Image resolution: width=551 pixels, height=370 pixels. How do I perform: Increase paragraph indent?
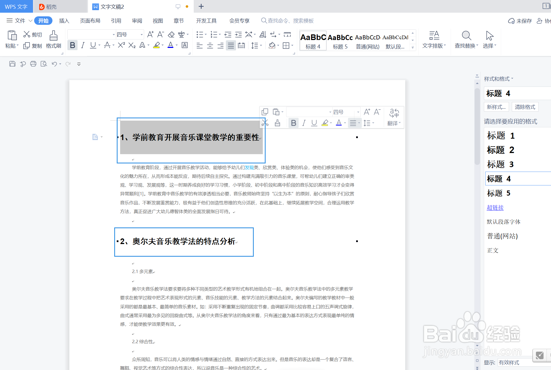coord(239,34)
